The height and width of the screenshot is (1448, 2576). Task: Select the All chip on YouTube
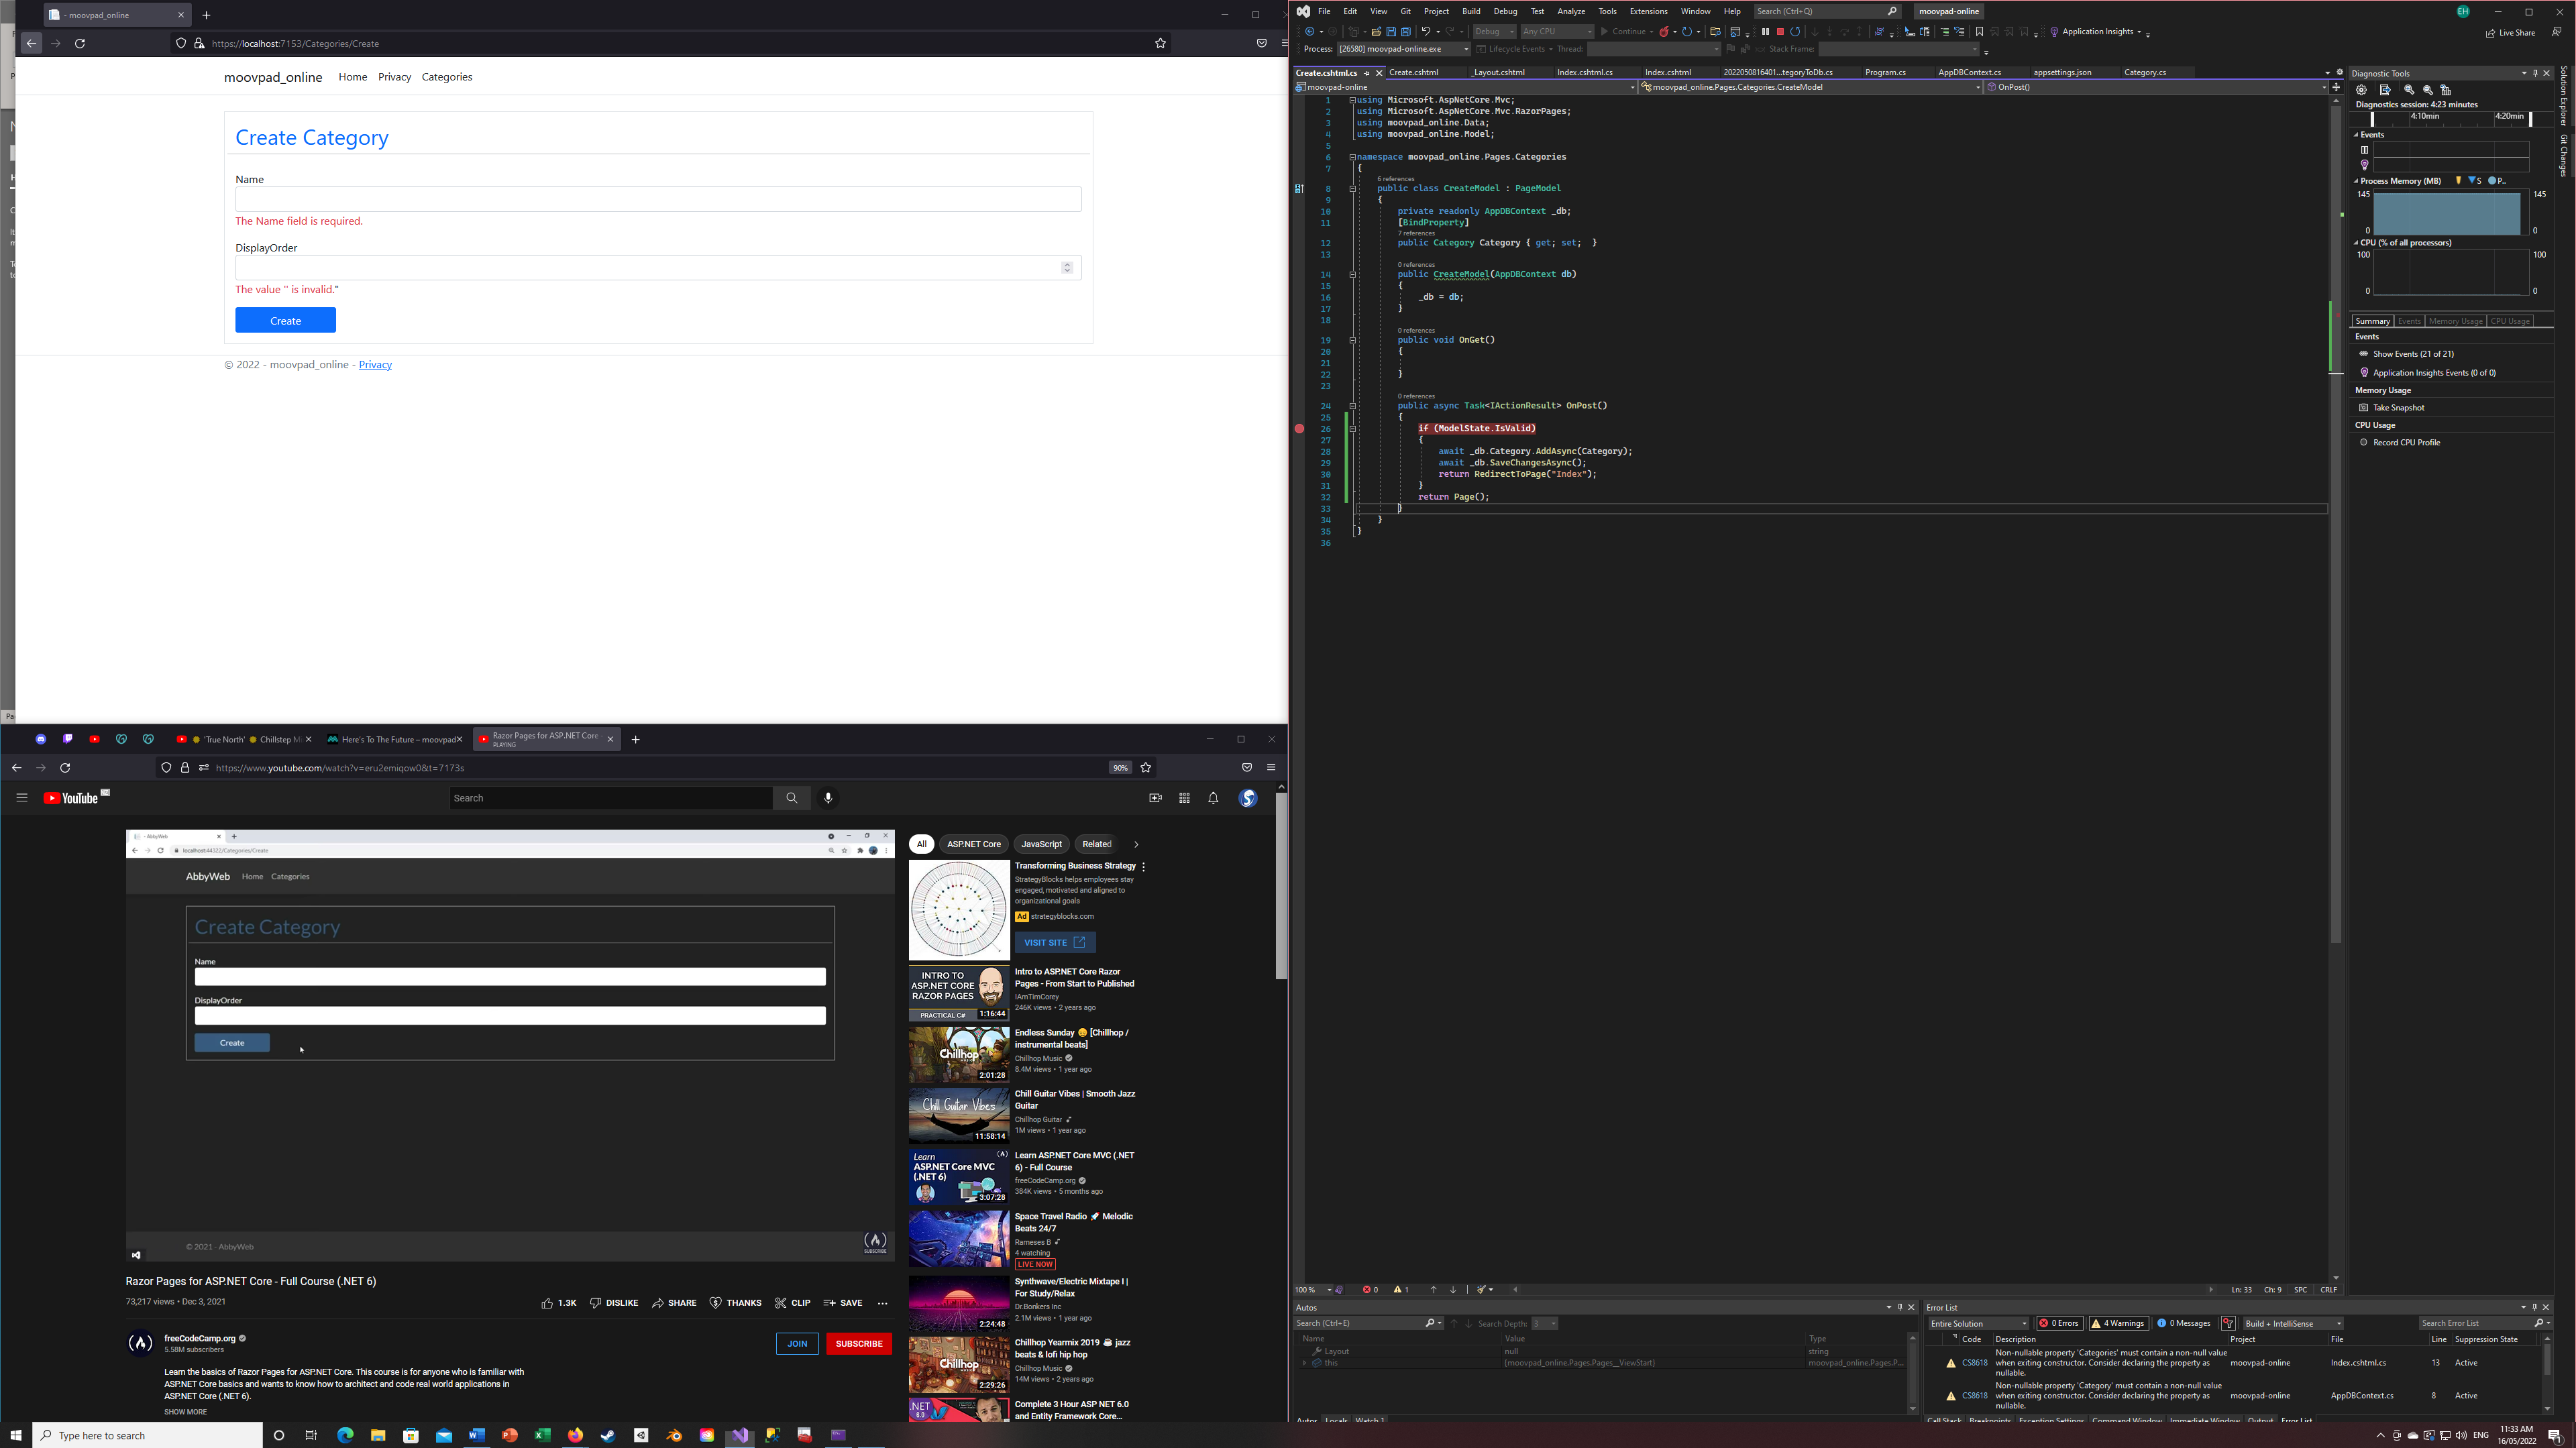921,844
